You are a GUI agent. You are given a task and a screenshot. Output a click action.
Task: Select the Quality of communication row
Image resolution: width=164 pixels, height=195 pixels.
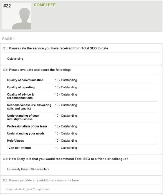pos(81,80)
